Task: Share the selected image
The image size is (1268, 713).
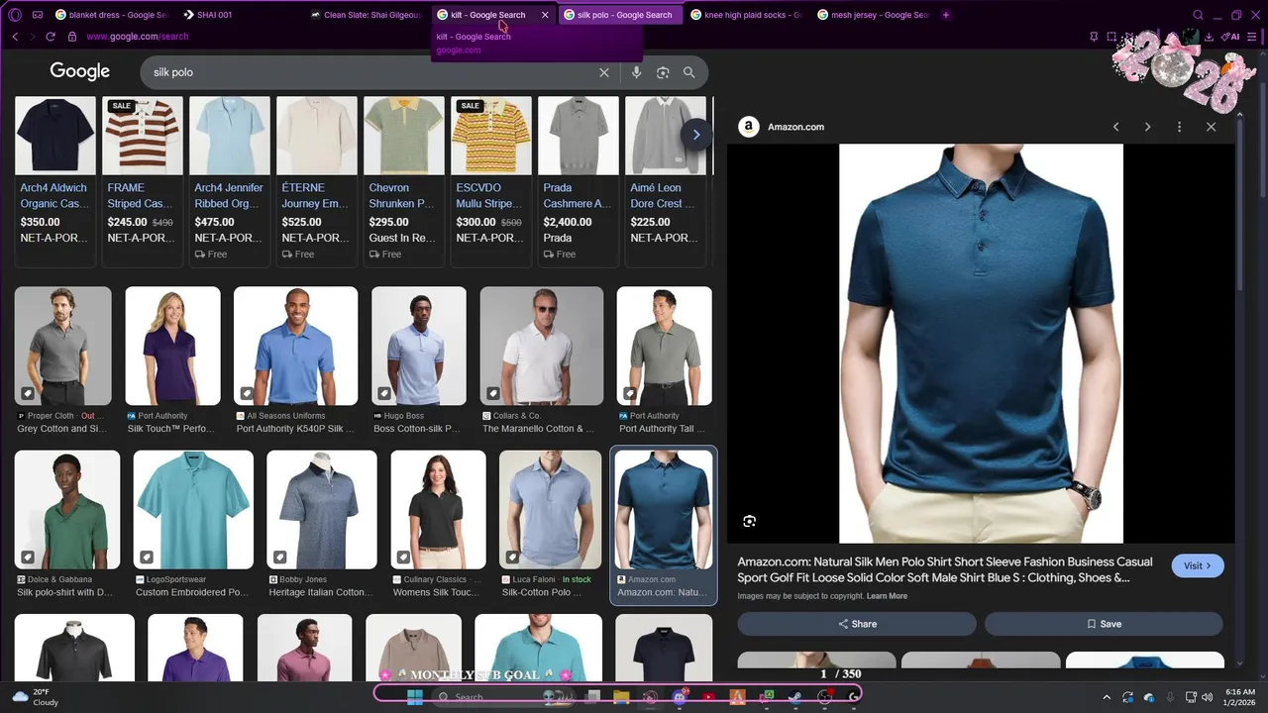Action: click(x=857, y=624)
